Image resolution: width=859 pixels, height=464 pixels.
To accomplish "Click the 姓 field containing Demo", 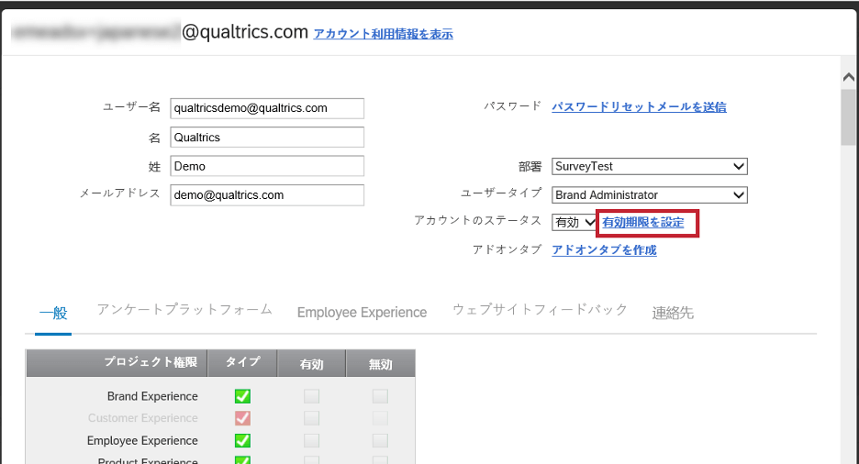I will tap(267, 166).
